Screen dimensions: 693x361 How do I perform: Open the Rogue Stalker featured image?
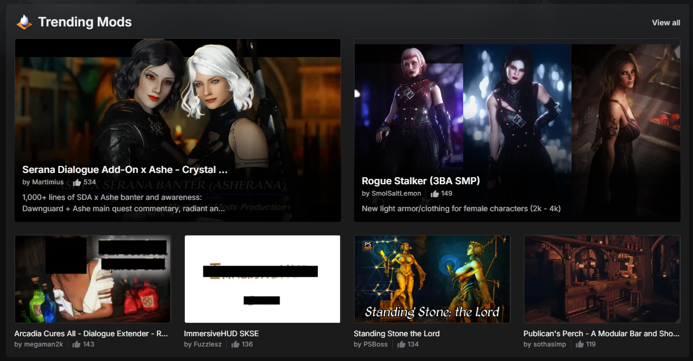point(517,130)
